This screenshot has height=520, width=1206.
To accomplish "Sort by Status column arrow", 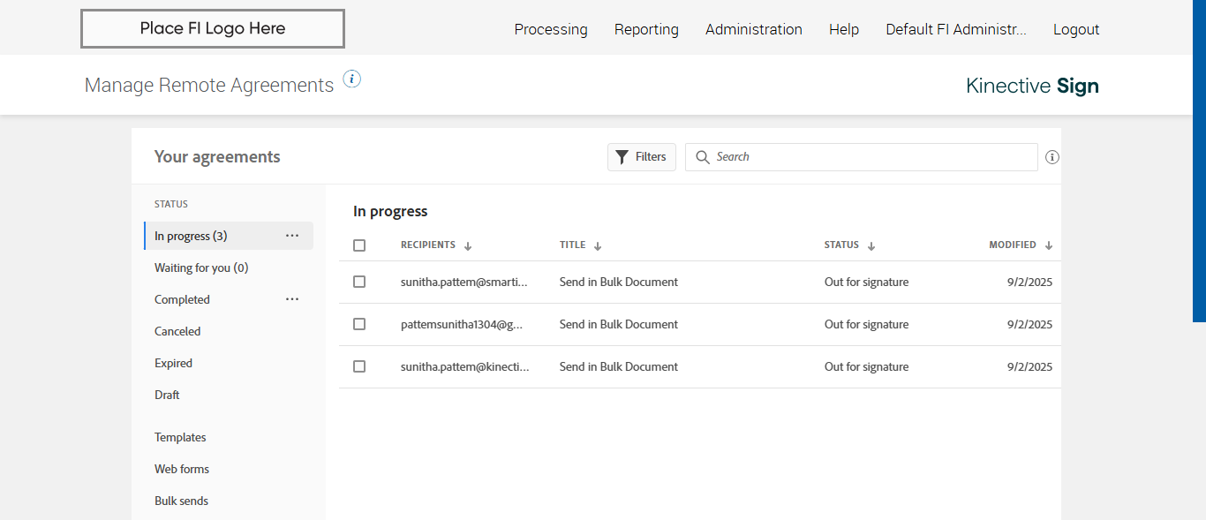I will [x=871, y=246].
